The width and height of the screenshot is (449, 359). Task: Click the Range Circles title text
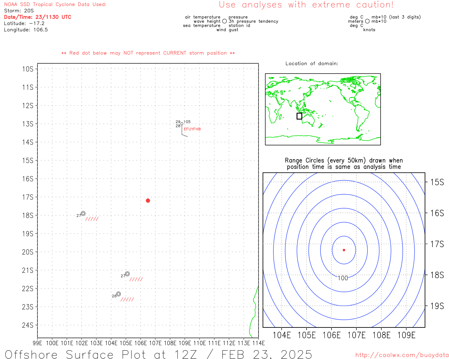(344, 163)
